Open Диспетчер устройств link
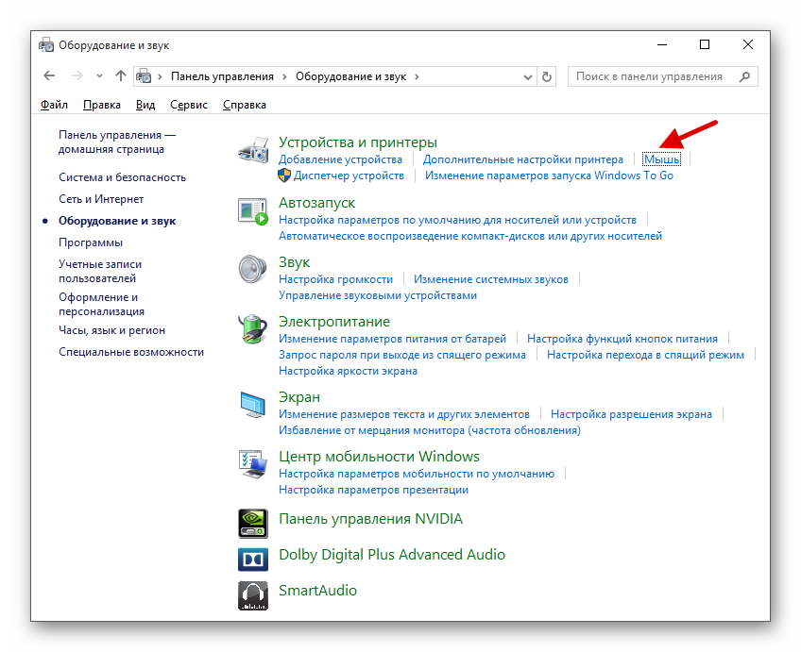The image size is (801, 652). pyautogui.click(x=349, y=176)
